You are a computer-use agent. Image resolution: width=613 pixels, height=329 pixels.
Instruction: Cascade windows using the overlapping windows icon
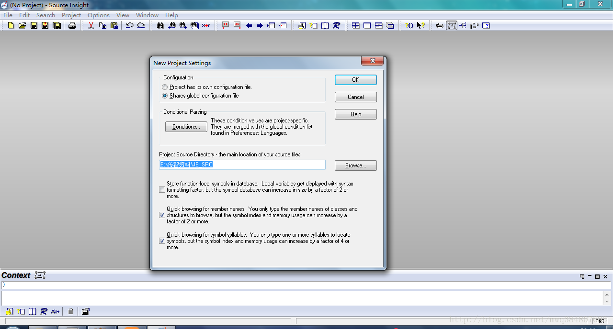pyautogui.click(x=390, y=25)
